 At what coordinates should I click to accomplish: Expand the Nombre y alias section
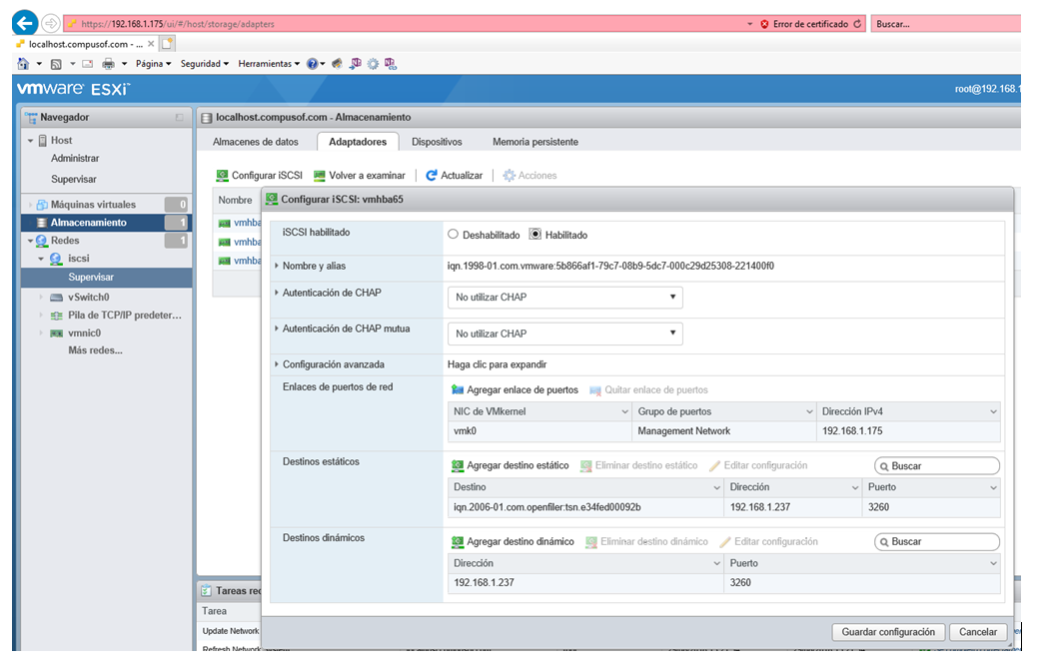click(x=278, y=266)
